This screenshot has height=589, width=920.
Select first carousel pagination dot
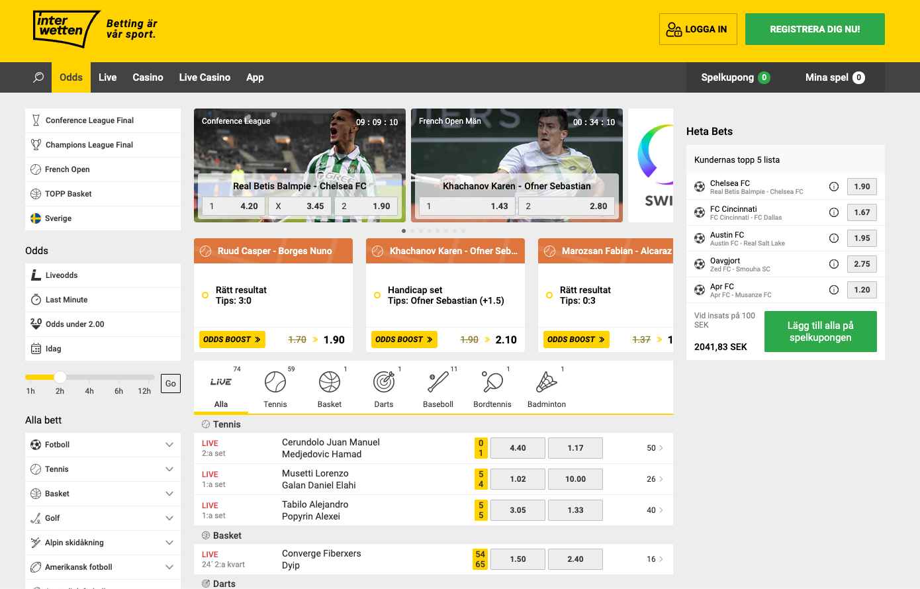404,231
